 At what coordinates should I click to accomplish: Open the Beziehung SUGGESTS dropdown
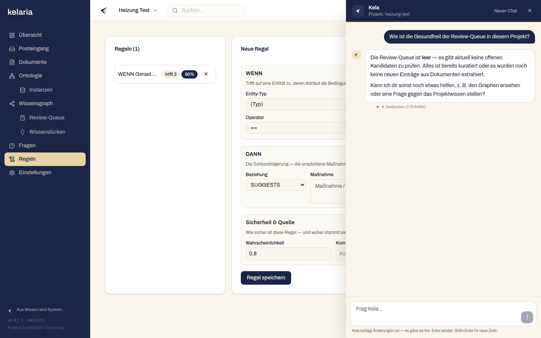pos(276,185)
